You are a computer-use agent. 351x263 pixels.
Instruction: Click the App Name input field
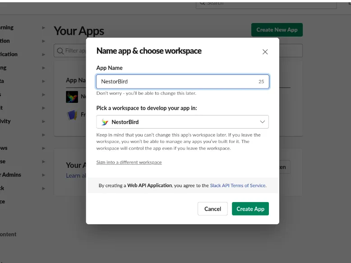click(x=182, y=82)
